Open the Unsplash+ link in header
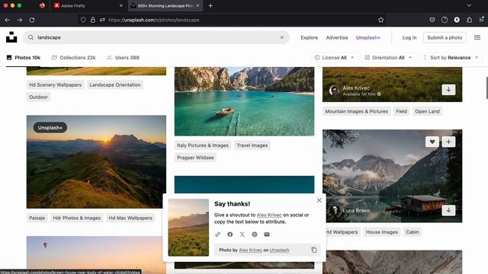 point(368,37)
